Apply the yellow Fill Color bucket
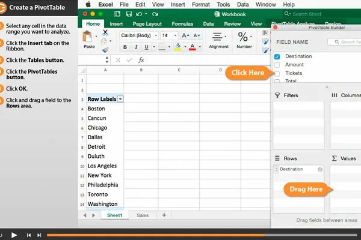 [177, 47]
